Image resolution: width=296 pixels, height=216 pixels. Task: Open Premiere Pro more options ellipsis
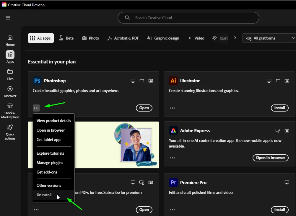click(x=172, y=210)
